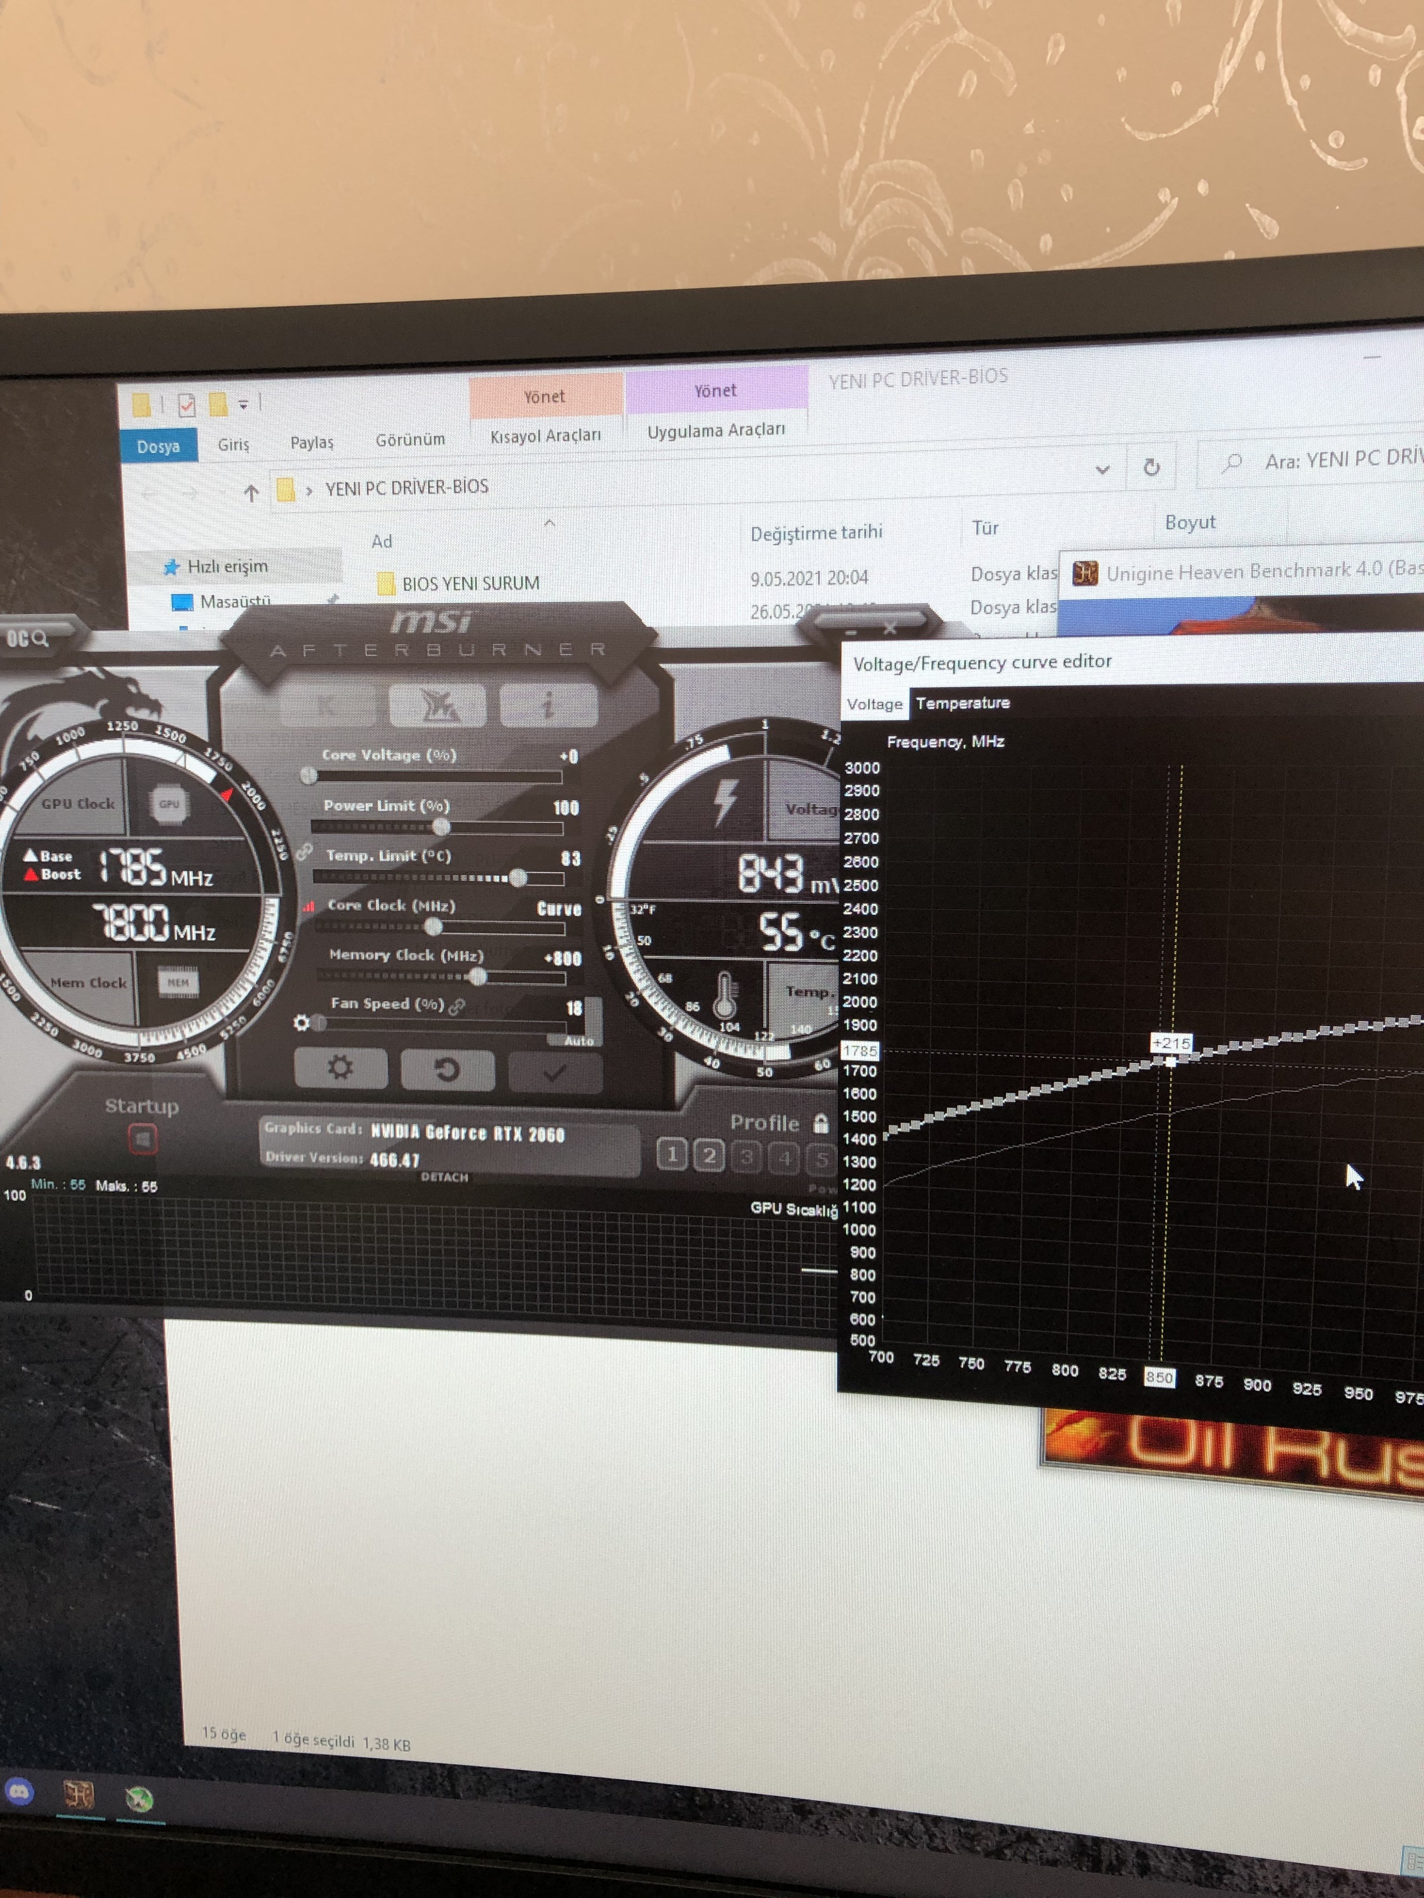This screenshot has height=1898, width=1424.
Task: Click the Kombustor 'K' button
Action: click(x=326, y=706)
